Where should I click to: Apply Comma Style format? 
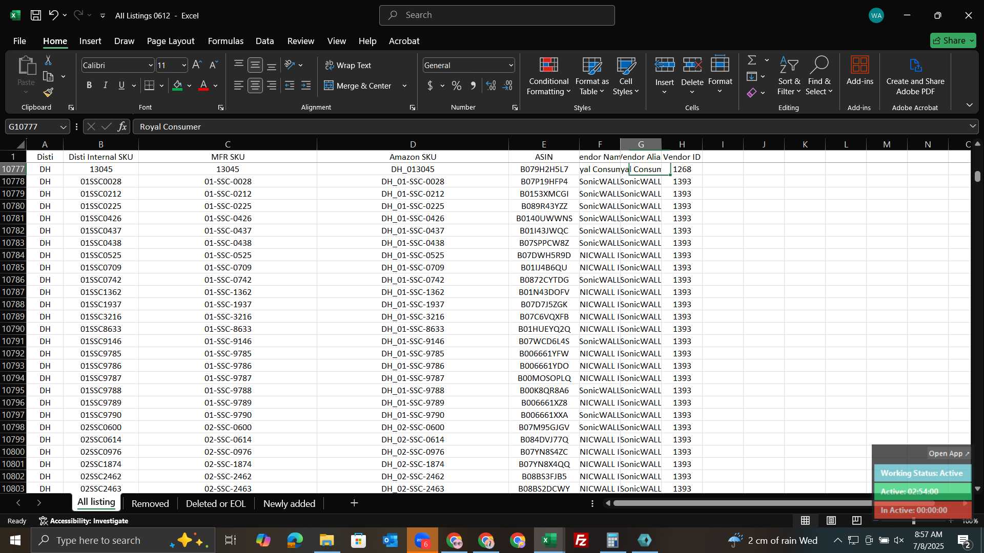click(473, 86)
